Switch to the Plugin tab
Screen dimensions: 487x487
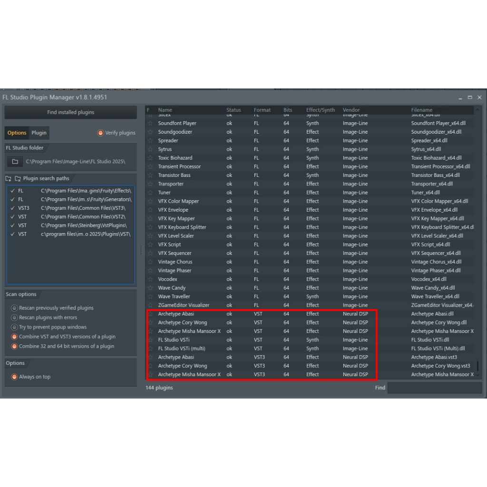[x=39, y=133]
